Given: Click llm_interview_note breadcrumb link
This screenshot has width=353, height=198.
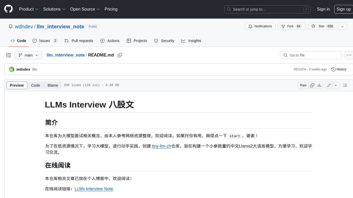Looking at the screenshot, I should pos(66,55).
